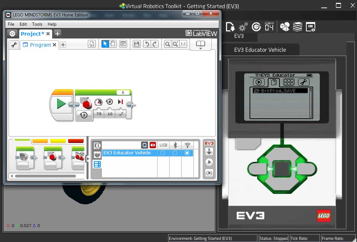Open the Tools menu
Viewport: 357px width, 242px height.
point(37,24)
